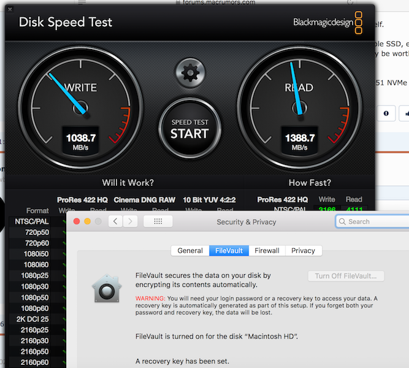Open Disk Speed Test settings gear
The height and width of the screenshot is (368, 409).
coord(190,73)
